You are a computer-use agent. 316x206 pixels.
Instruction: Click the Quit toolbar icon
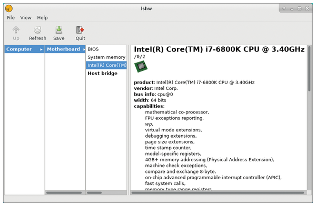[x=80, y=30]
